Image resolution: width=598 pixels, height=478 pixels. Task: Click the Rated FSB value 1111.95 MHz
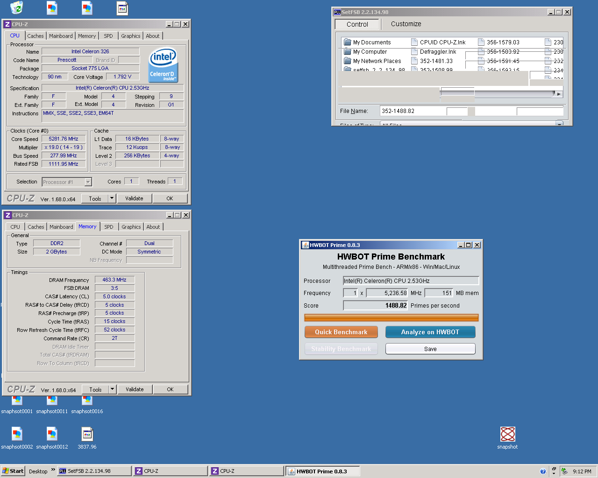coord(64,164)
